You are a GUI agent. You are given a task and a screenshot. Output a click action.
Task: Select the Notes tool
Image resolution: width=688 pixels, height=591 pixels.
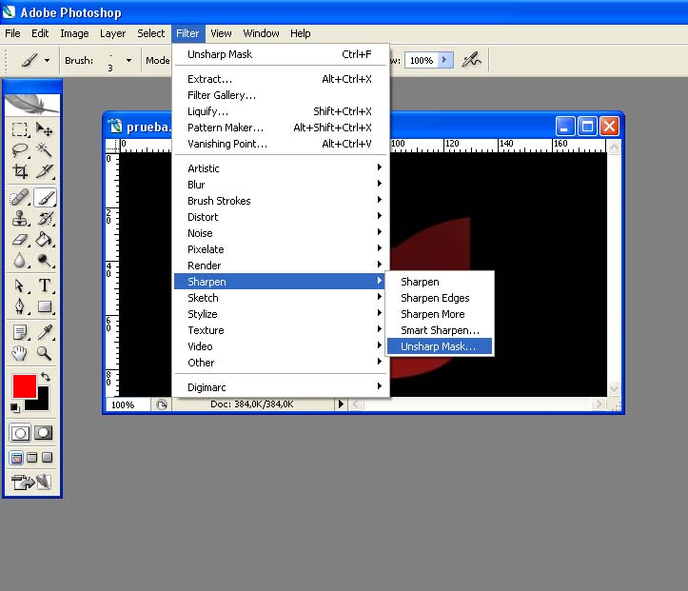19,332
